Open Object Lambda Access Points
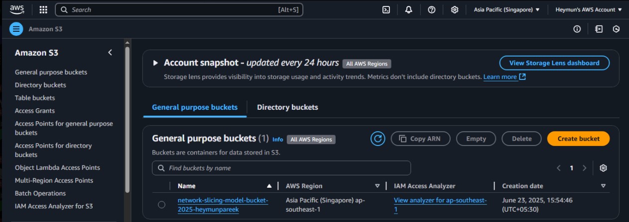Image resolution: width=629 pixels, height=222 pixels. click(x=57, y=167)
